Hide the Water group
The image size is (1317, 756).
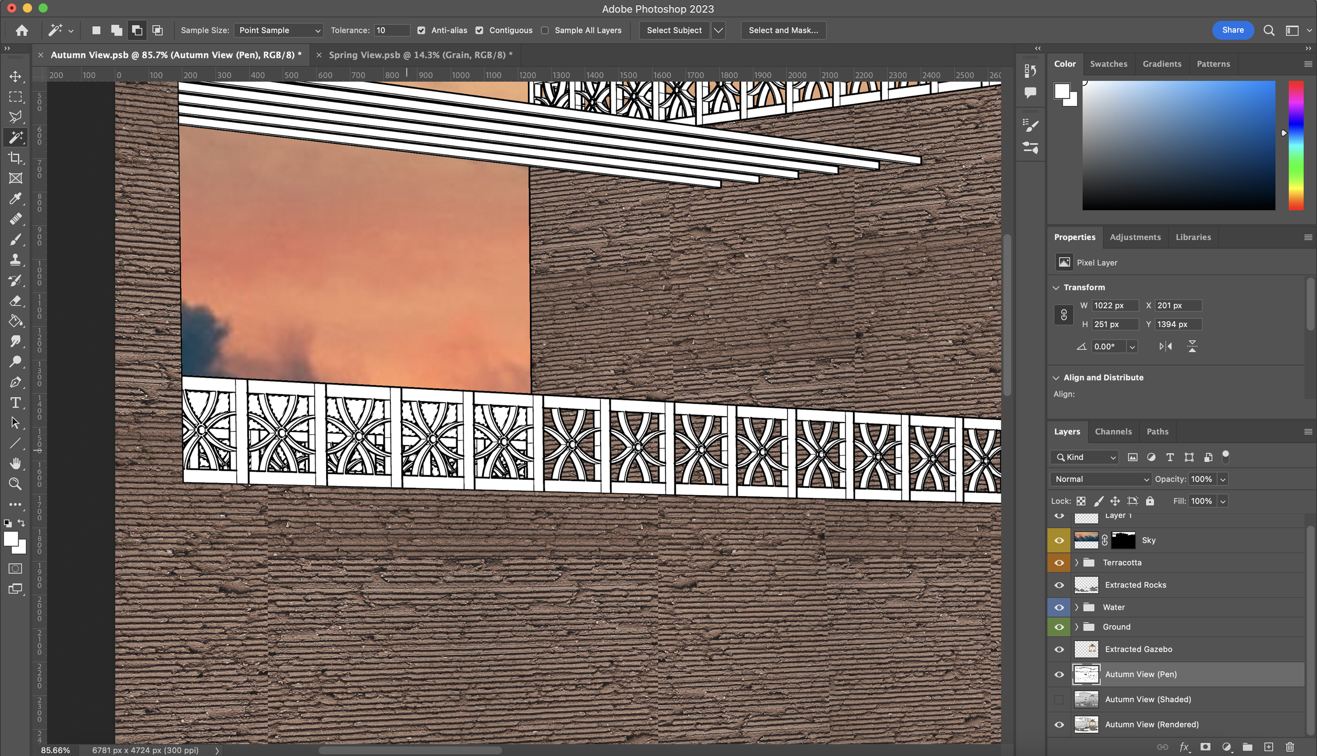coord(1059,607)
